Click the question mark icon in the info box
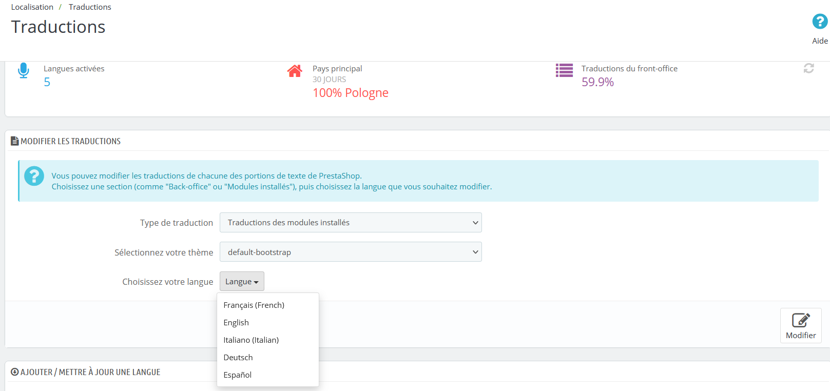Screen dimensions: 830x391 (x=34, y=176)
